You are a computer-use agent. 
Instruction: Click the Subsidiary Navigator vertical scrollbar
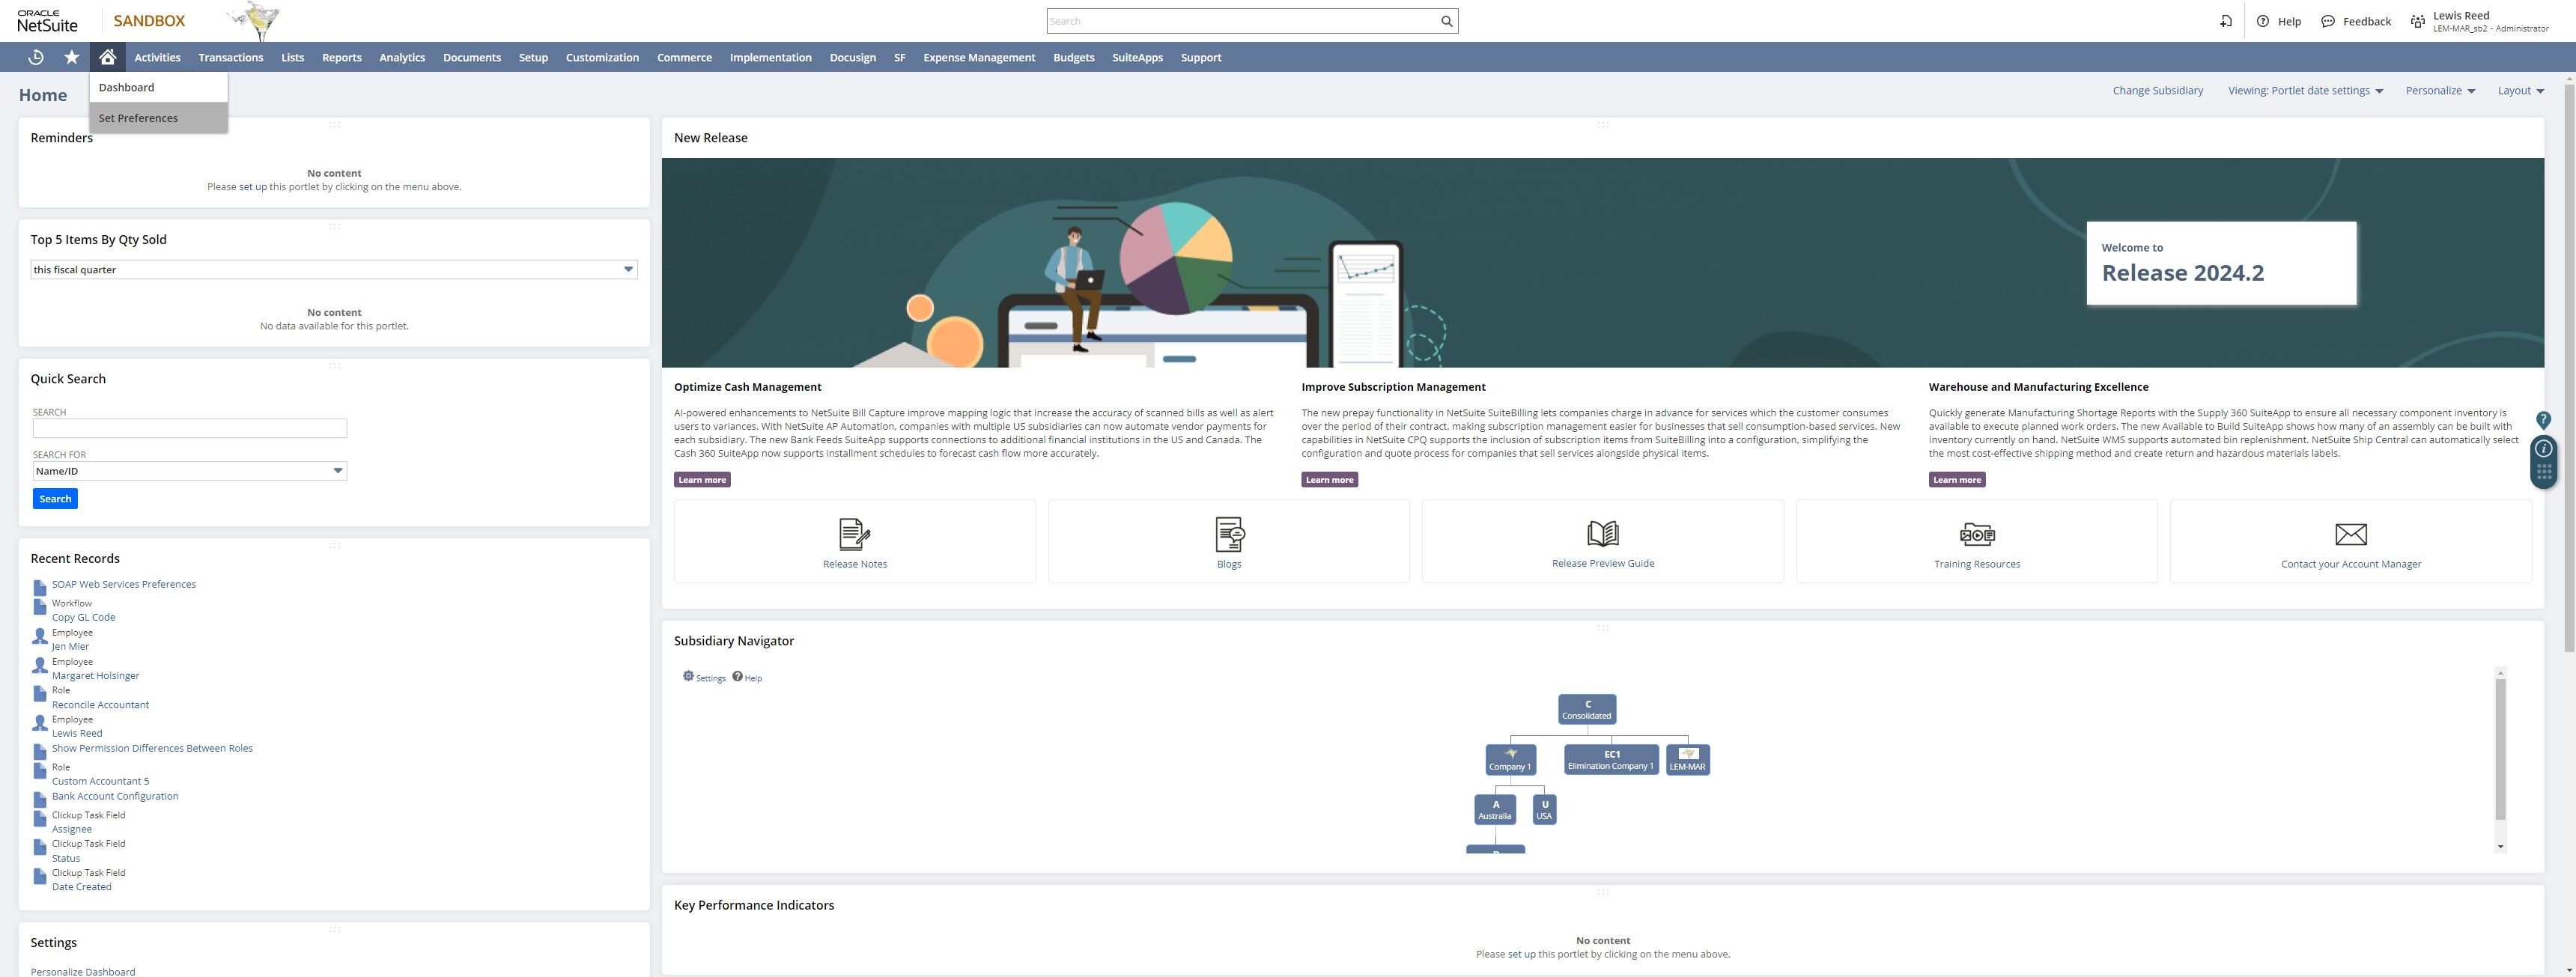pyautogui.click(x=2500, y=750)
